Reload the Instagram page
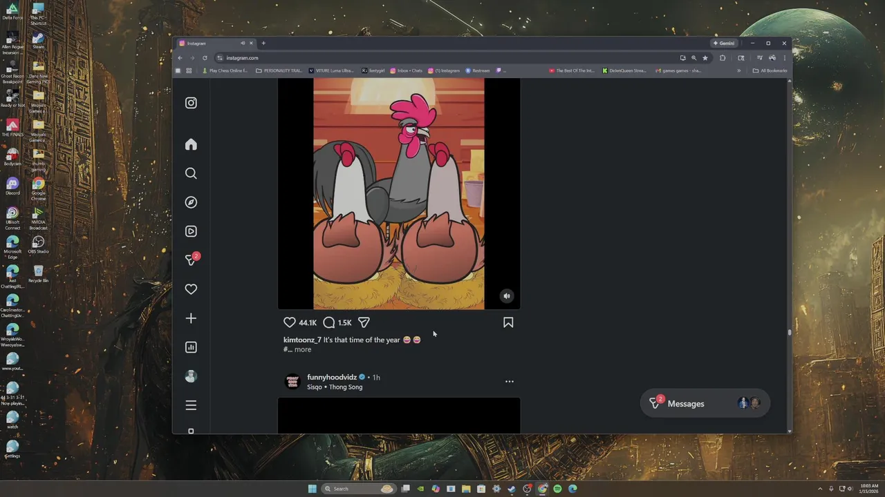The width and height of the screenshot is (885, 497). coord(205,58)
